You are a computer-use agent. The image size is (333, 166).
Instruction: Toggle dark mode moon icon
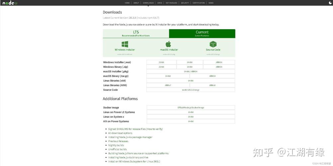click(x=330, y=3)
